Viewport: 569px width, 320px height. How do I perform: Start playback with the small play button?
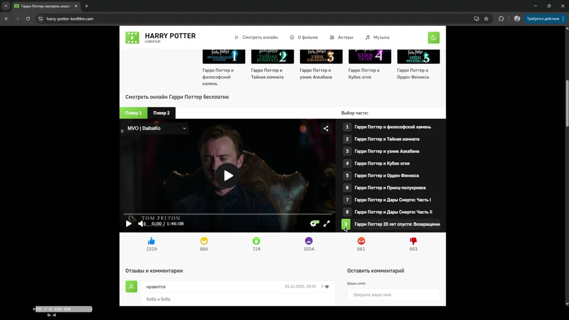128,224
